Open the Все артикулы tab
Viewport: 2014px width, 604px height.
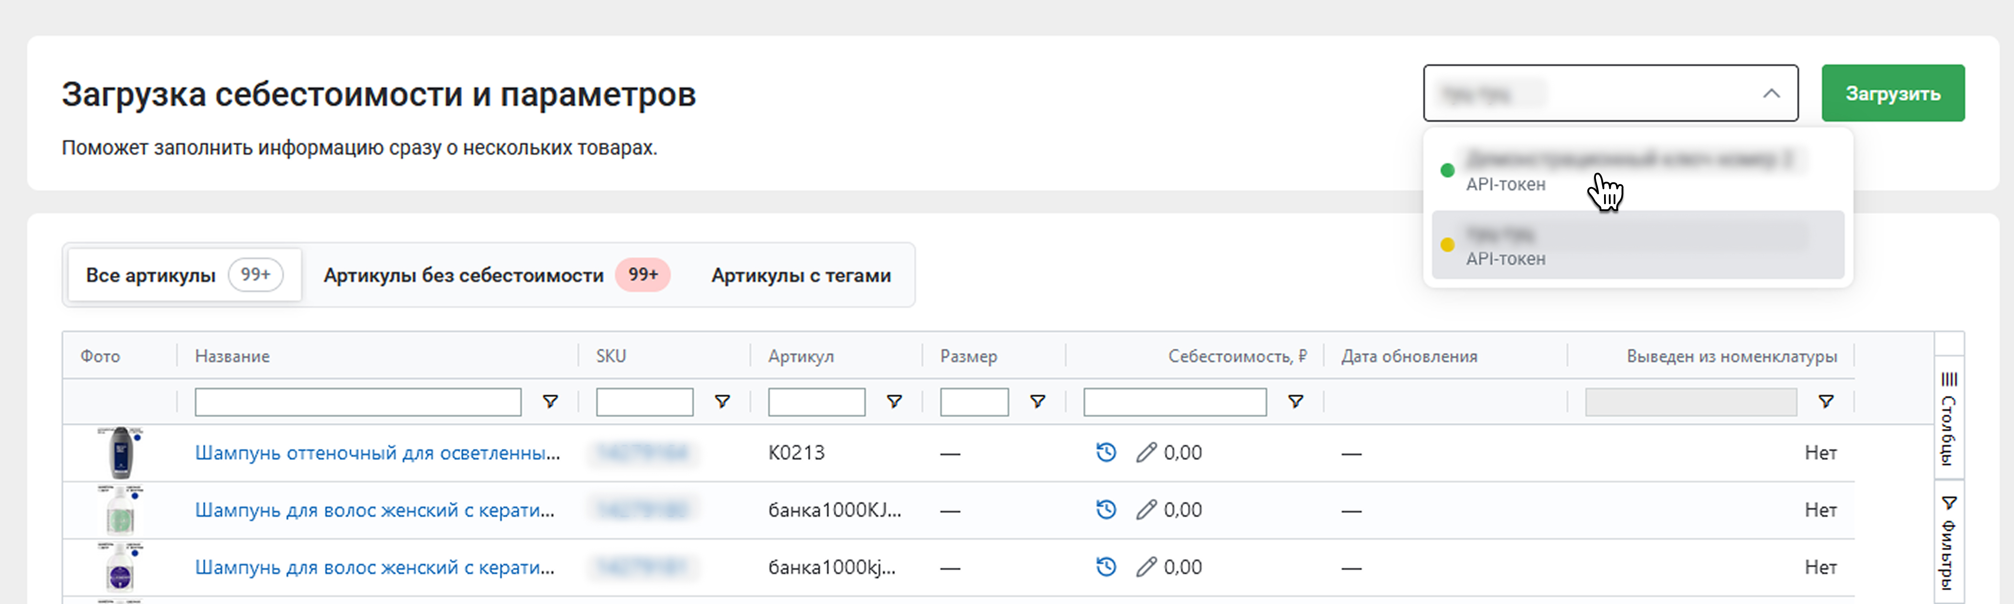(x=184, y=275)
